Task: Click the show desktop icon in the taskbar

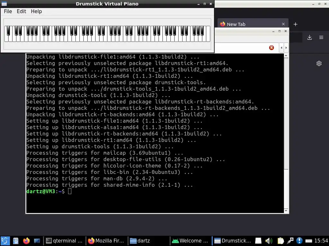Action: 37,241
